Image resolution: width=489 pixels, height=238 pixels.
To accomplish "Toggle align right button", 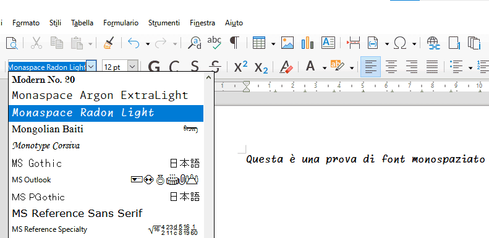I will [412, 67].
